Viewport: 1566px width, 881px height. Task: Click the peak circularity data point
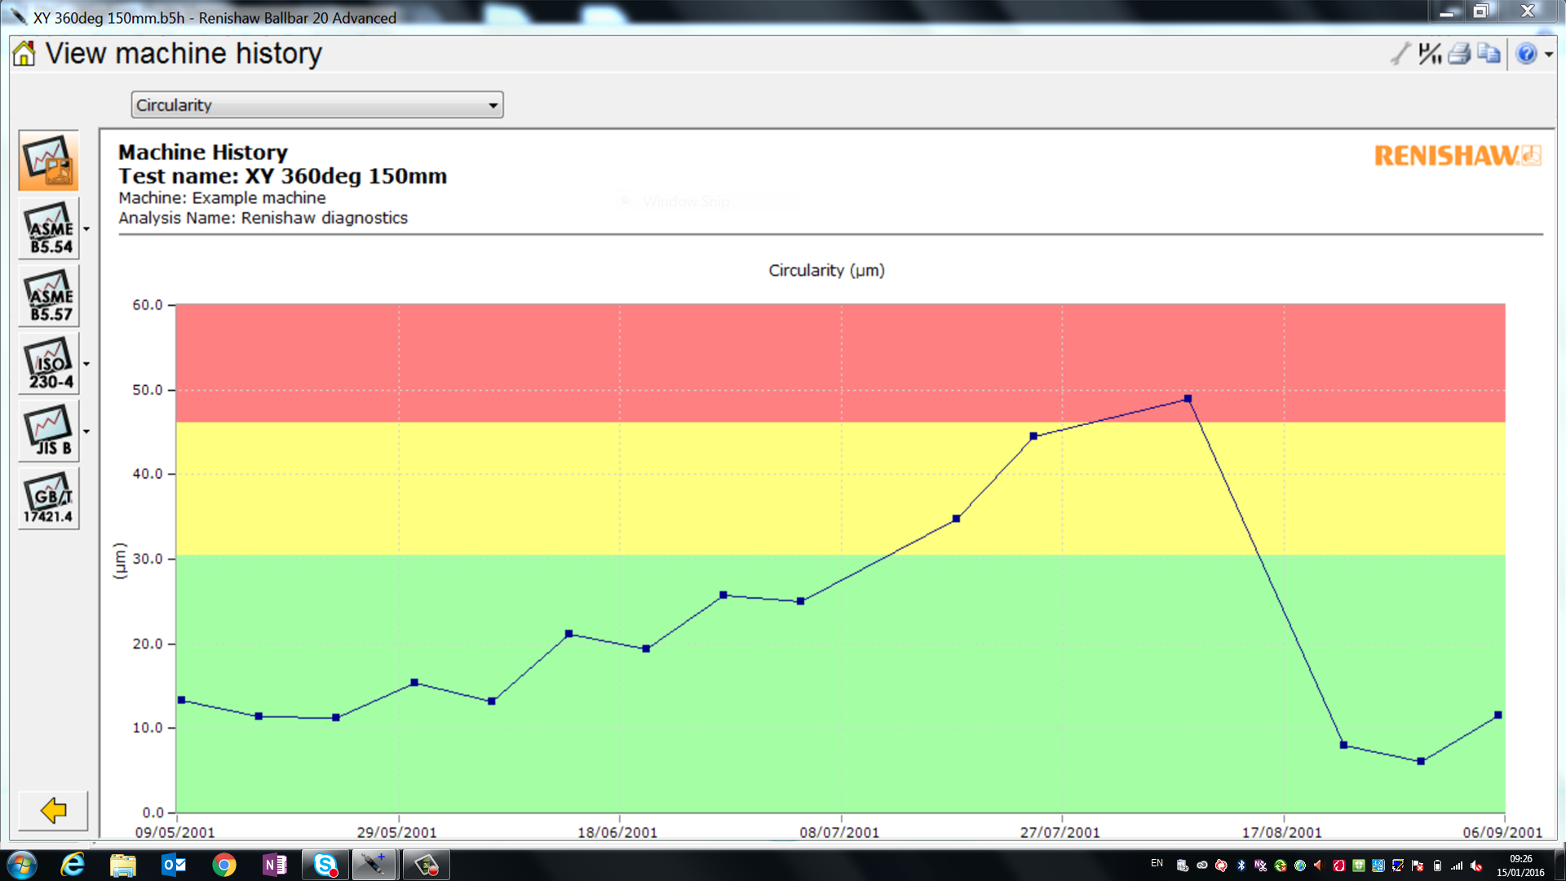tap(1188, 399)
